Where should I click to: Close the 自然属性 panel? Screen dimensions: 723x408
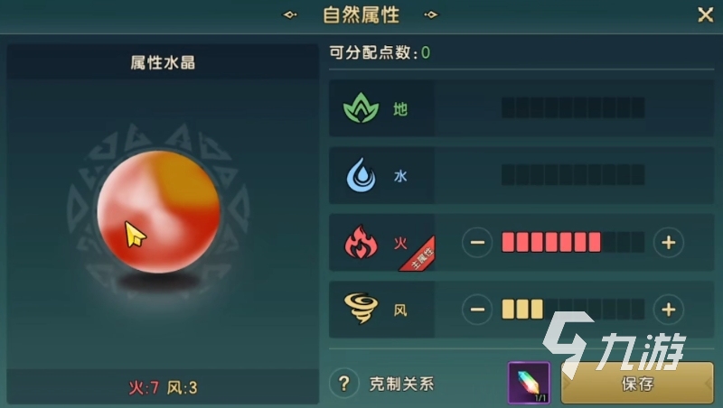click(x=705, y=14)
